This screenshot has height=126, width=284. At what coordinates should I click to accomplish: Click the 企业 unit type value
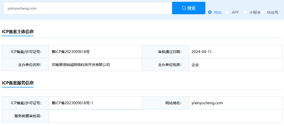pyautogui.click(x=195, y=65)
